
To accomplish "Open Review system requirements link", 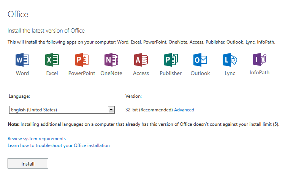I will (x=36, y=139).
